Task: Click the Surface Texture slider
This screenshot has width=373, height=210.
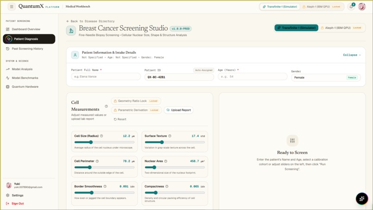Action: coord(174,142)
